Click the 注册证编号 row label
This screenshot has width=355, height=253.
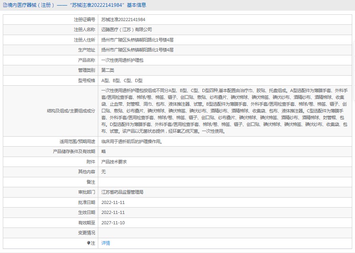click(x=84, y=20)
